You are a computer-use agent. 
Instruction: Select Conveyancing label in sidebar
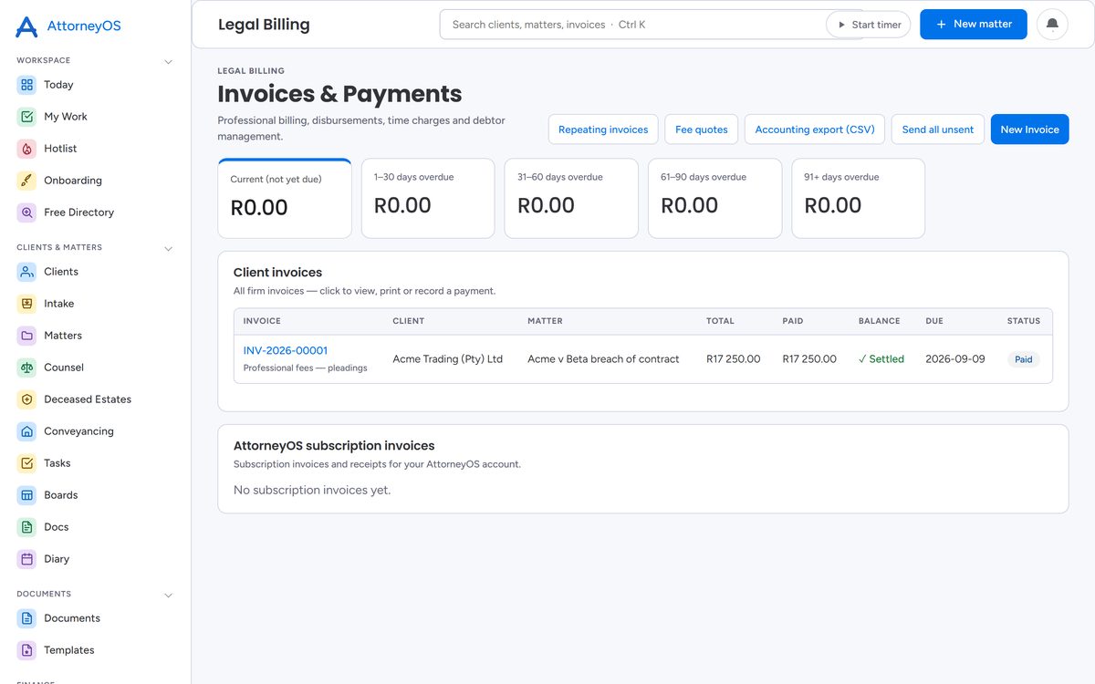pos(78,431)
